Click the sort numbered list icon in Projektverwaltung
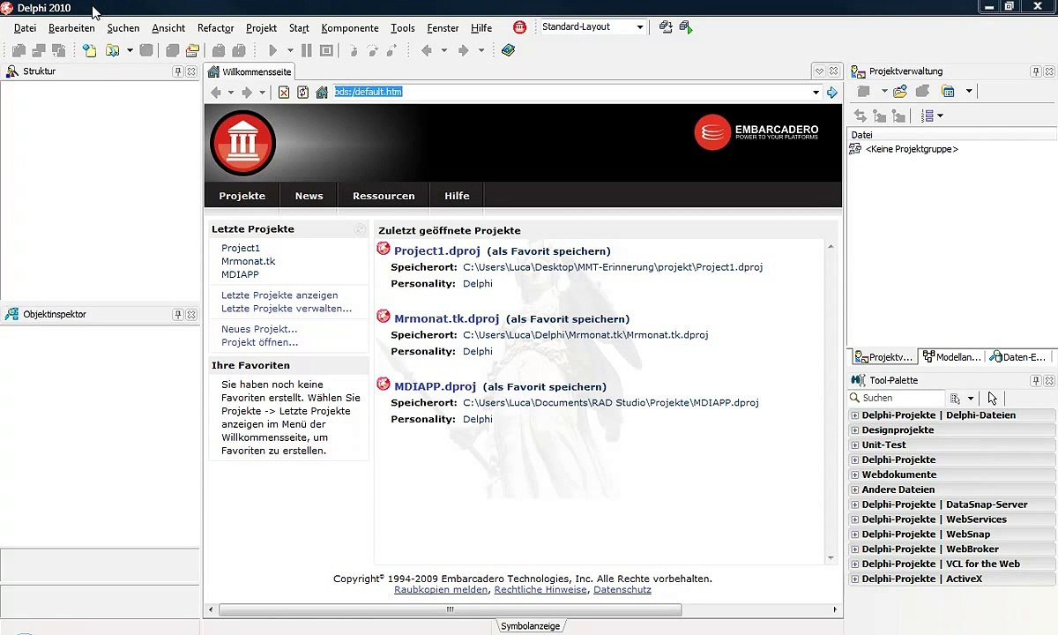Viewport: 1058px width, 635px height. [927, 116]
